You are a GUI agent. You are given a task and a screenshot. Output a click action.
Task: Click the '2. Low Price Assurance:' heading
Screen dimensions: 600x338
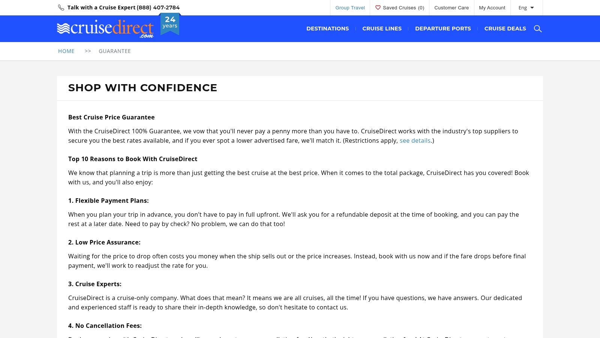[x=104, y=242]
